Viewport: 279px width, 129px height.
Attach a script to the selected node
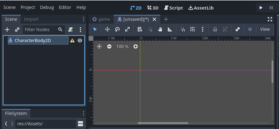[71, 29]
